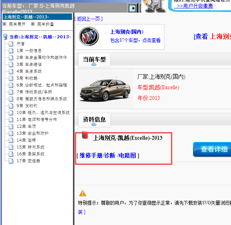The height and width of the screenshot is (225, 231).
Task: Go back with 返回上一页 link
Action: click(88, 19)
